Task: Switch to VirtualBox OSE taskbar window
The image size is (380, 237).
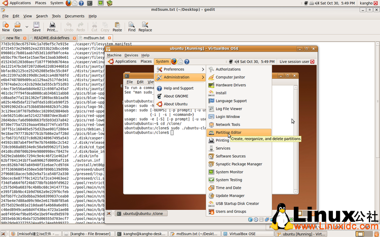Action: pyautogui.click(x=247, y=234)
